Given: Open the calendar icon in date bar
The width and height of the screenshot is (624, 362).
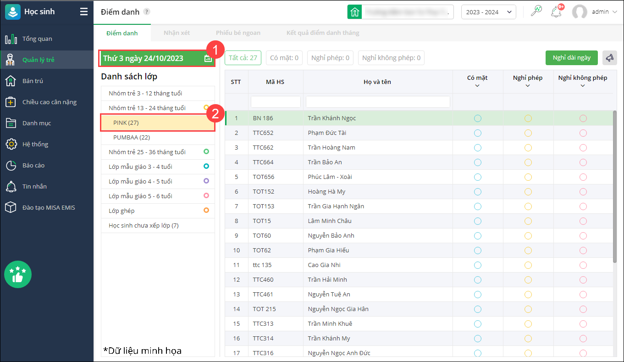Looking at the screenshot, I should click(208, 58).
